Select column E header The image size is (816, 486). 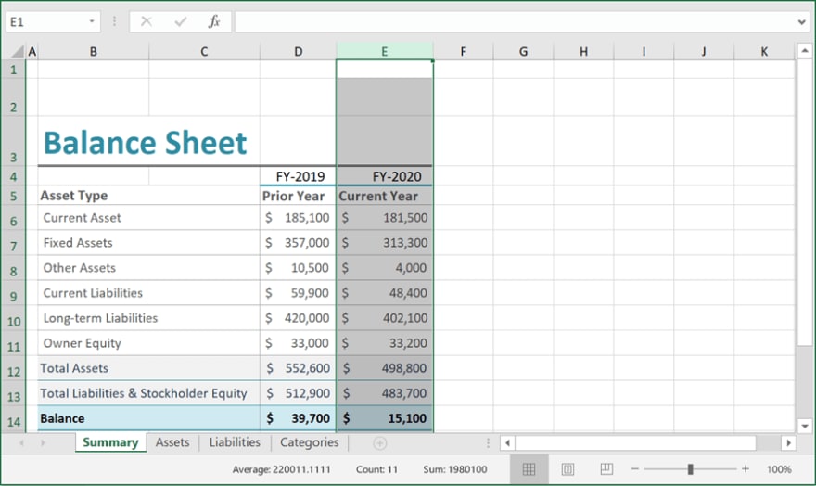tap(385, 51)
